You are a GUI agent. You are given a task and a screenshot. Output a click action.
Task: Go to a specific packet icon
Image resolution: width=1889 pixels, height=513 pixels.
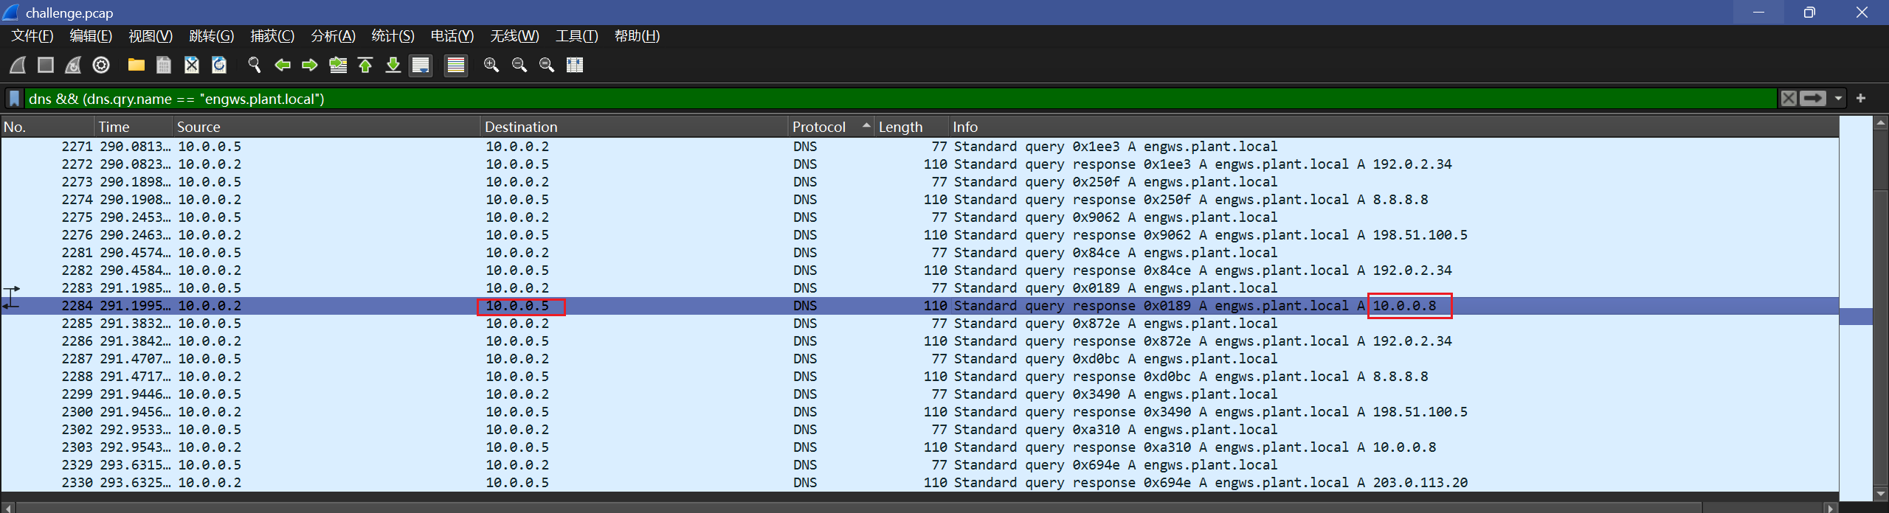coord(338,66)
